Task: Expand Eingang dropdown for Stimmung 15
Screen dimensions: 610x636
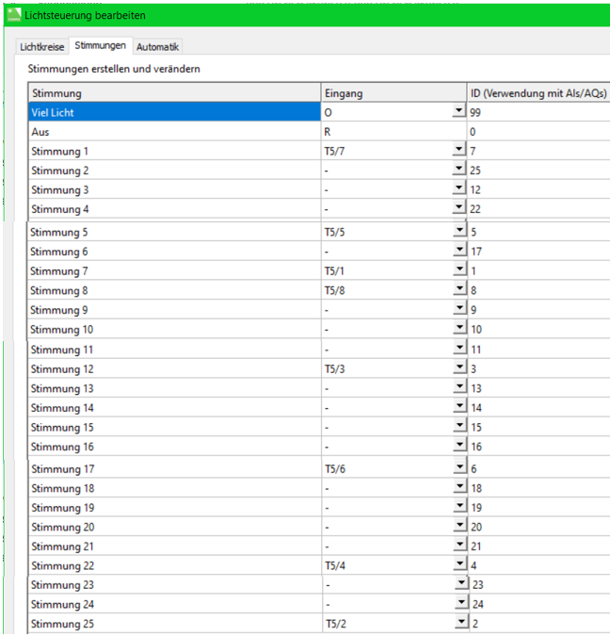Action: coord(459,426)
